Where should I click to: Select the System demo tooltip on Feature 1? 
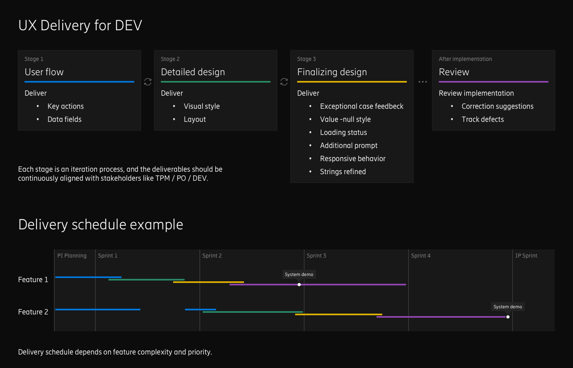tap(299, 274)
